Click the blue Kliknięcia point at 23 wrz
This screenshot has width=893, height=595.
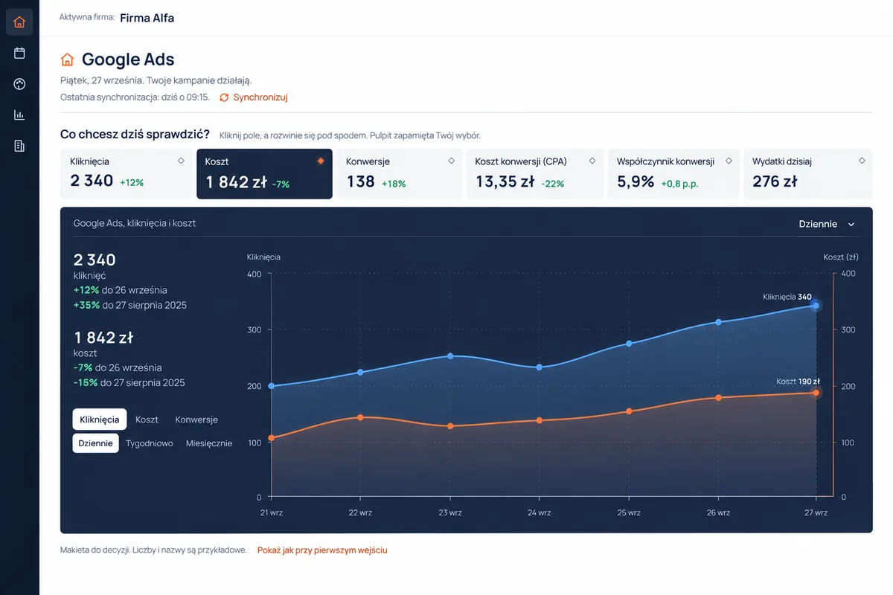pyautogui.click(x=449, y=356)
